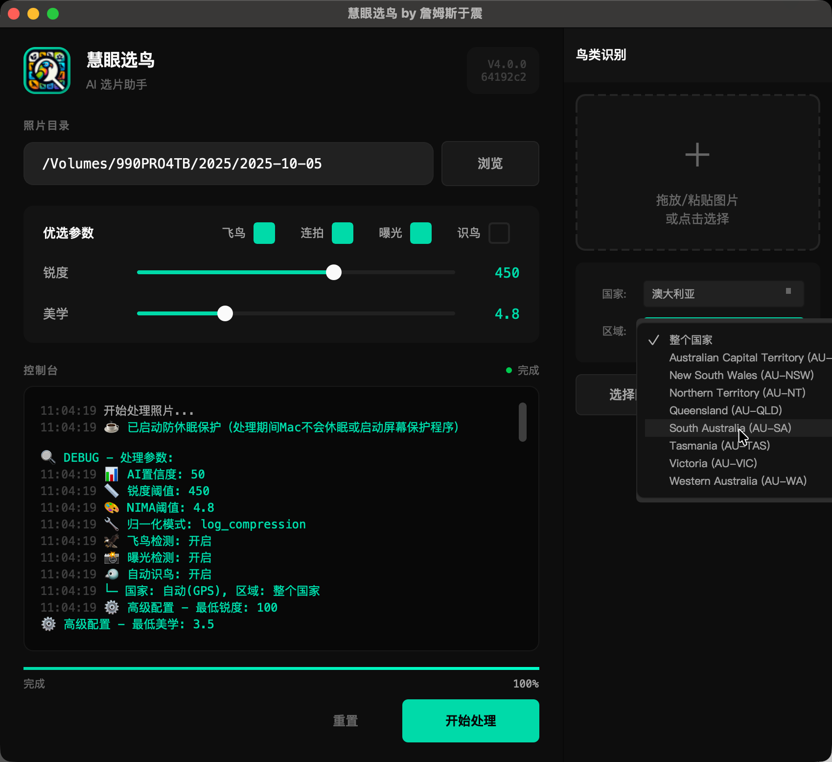The height and width of the screenshot is (762, 832).
Task: Enable the 识鸟 checkbox
Action: 499,233
